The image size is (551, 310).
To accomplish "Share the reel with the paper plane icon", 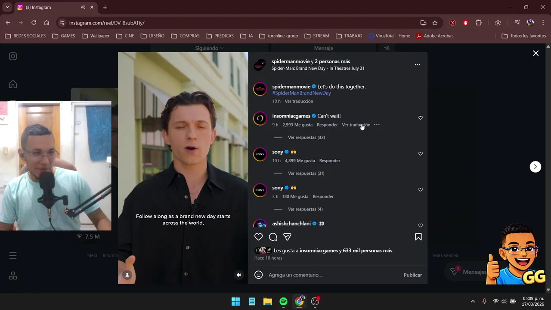I will (x=287, y=237).
